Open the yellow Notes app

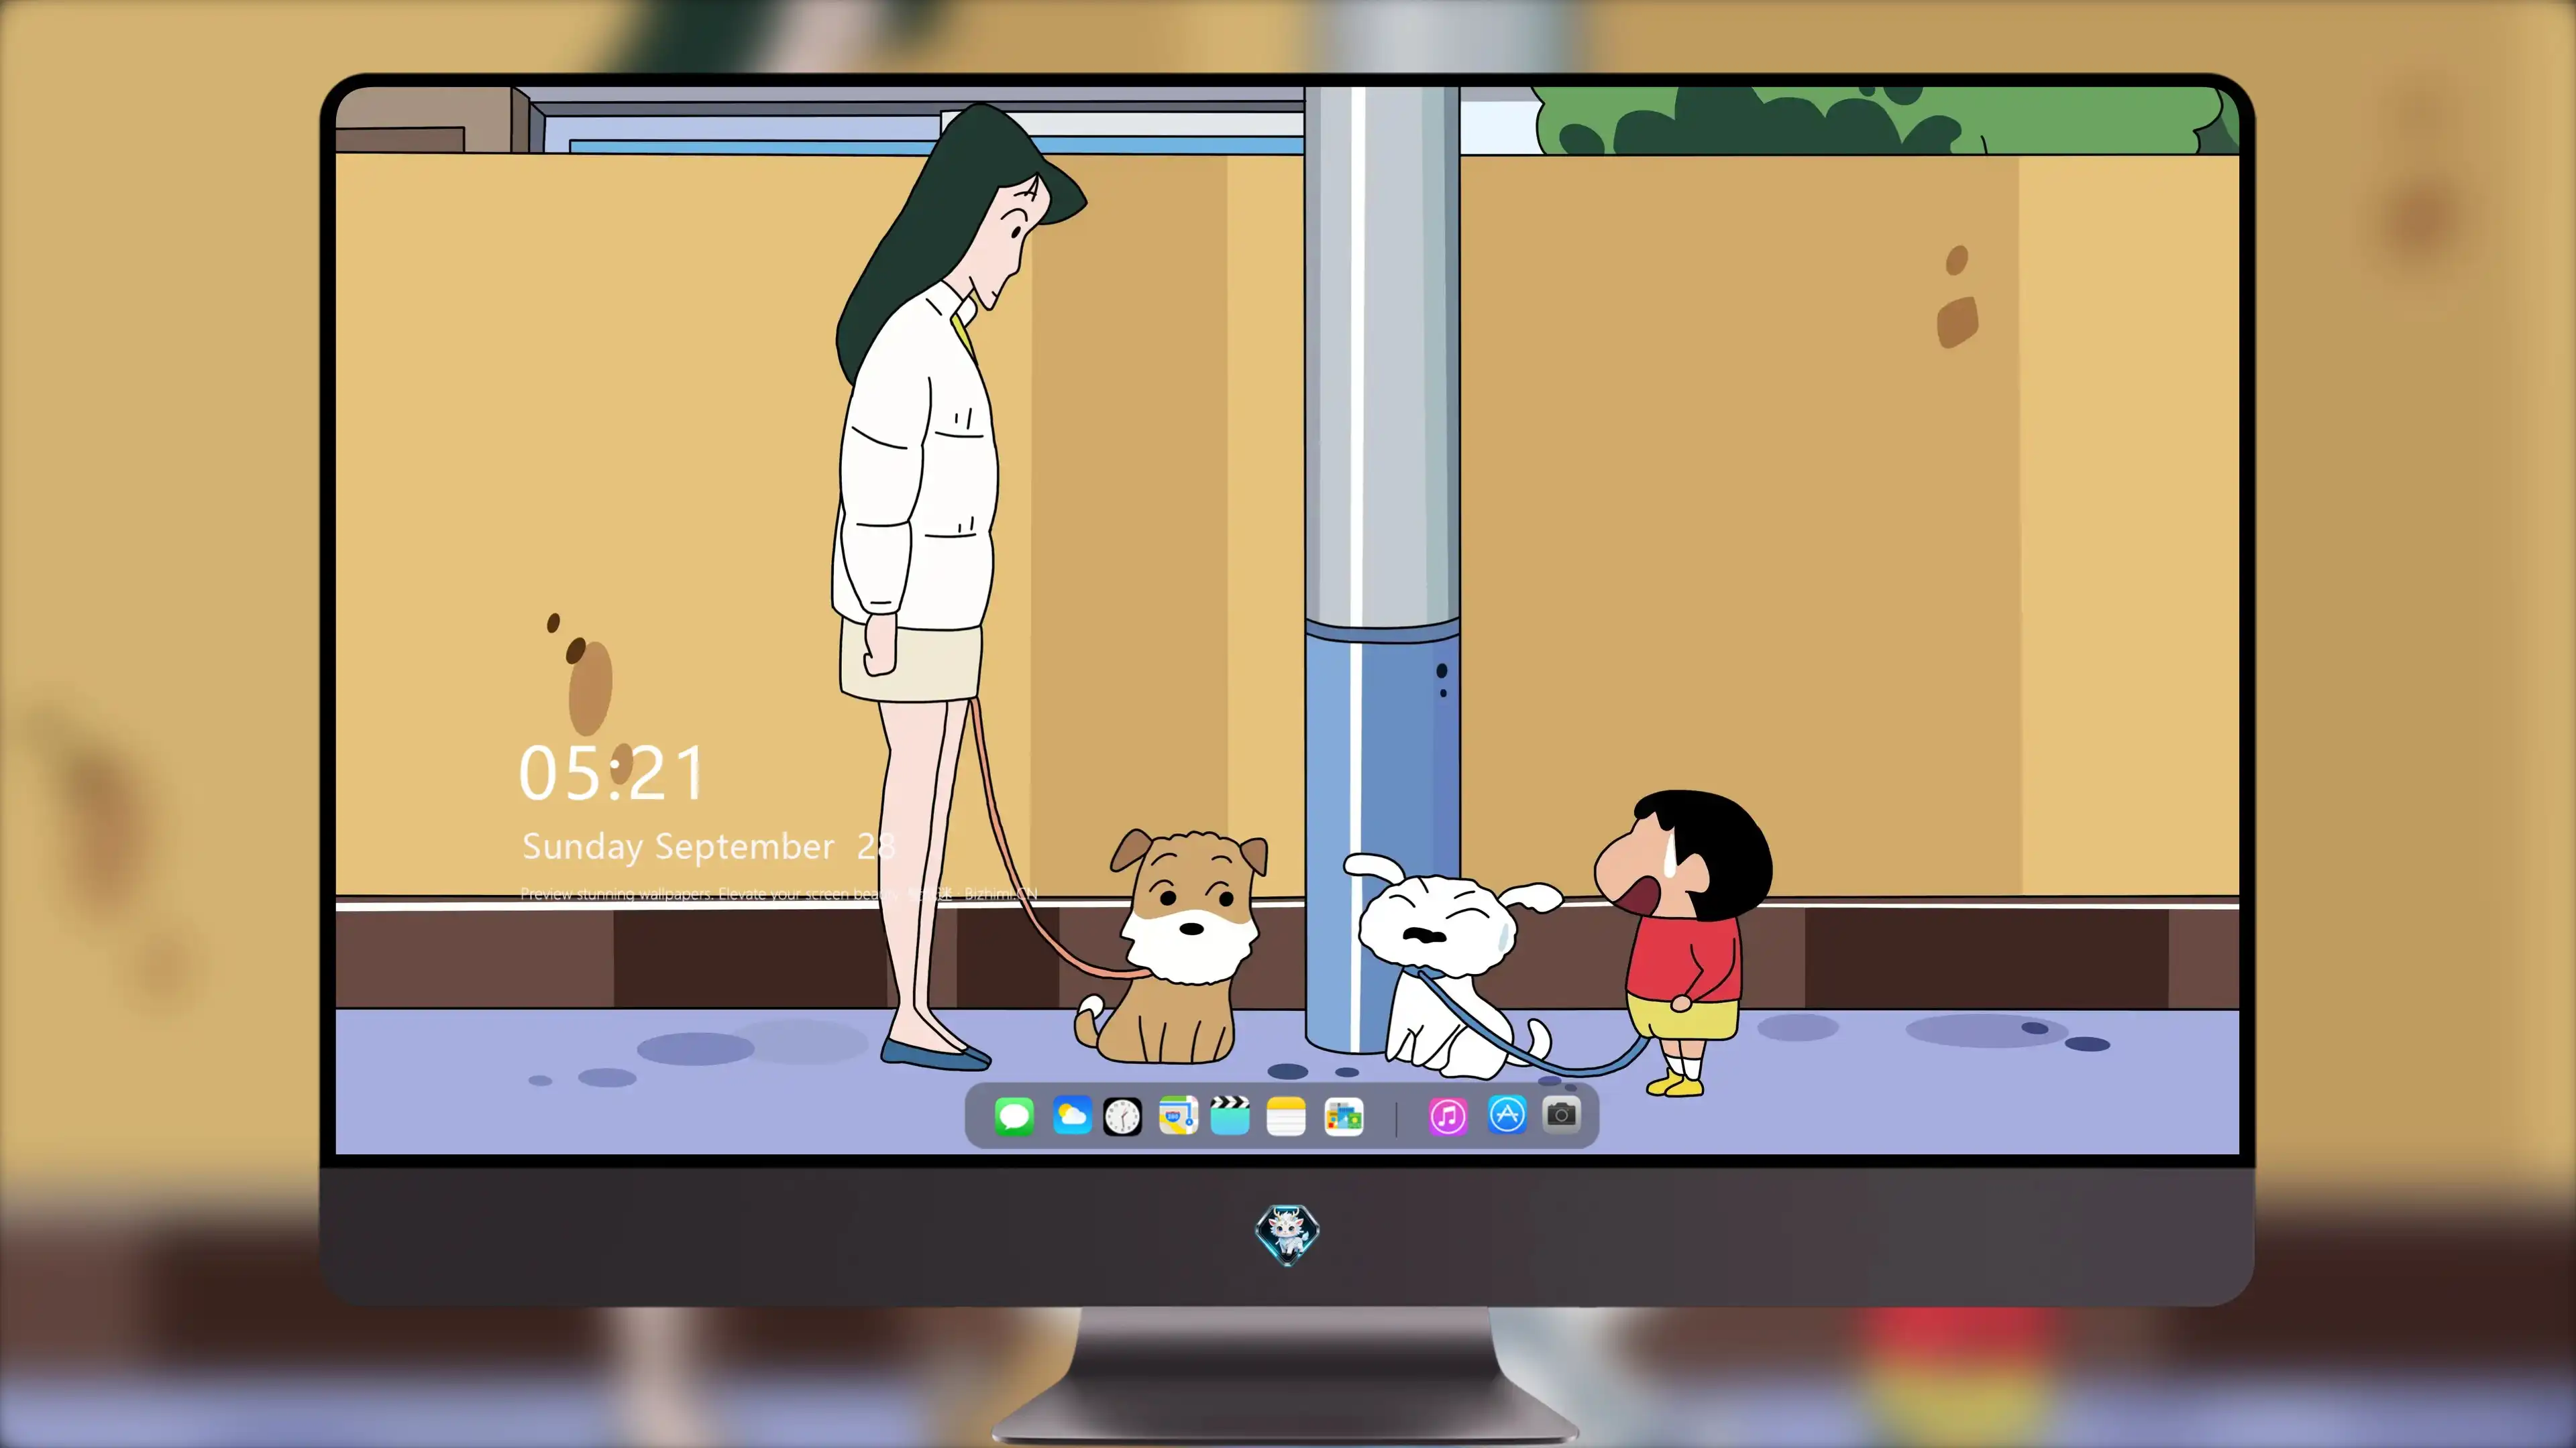[x=1286, y=1115]
